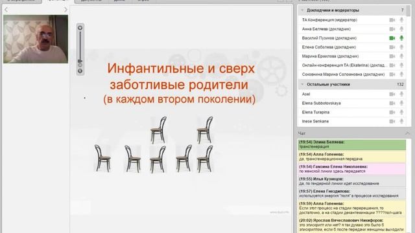
Task: Toggle microphone icon for ТА Конференция (модератор)
Action: pos(401,20)
